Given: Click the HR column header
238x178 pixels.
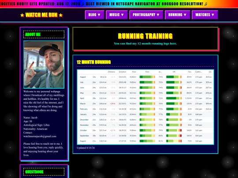Looking at the screenshot, I should (x=174, y=72).
